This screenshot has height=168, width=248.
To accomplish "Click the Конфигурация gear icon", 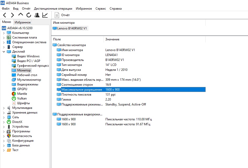I will pyautogui.click(x=9, y=141).
